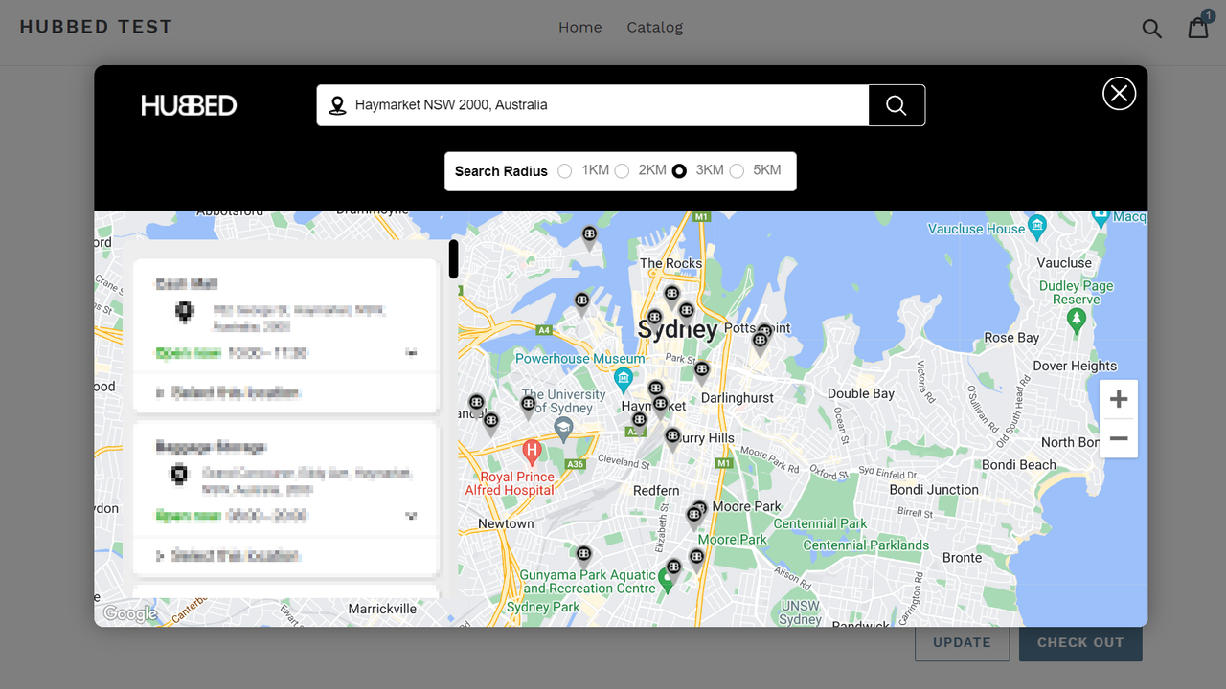The height and width of the screenshot is (689, 1226).
Task: Open the Catalog menu item
Action: click(655, 27)
